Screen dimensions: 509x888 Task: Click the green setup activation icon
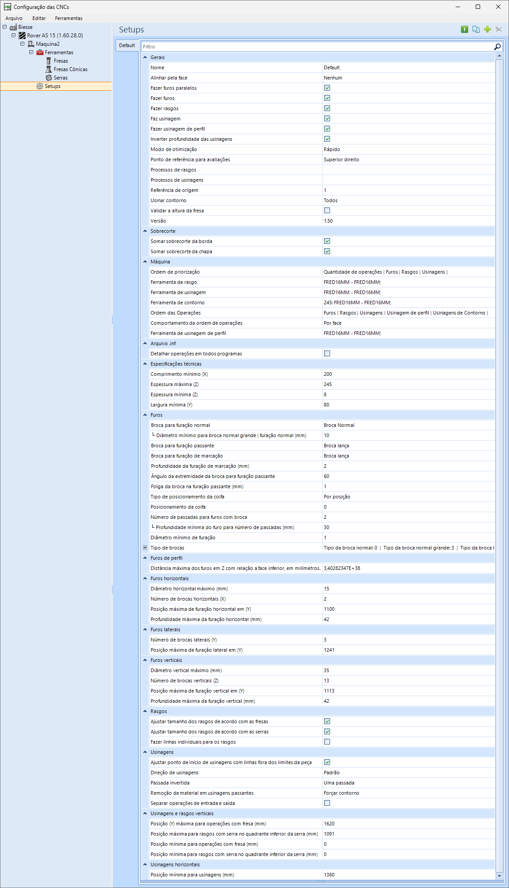pos(465,29)
